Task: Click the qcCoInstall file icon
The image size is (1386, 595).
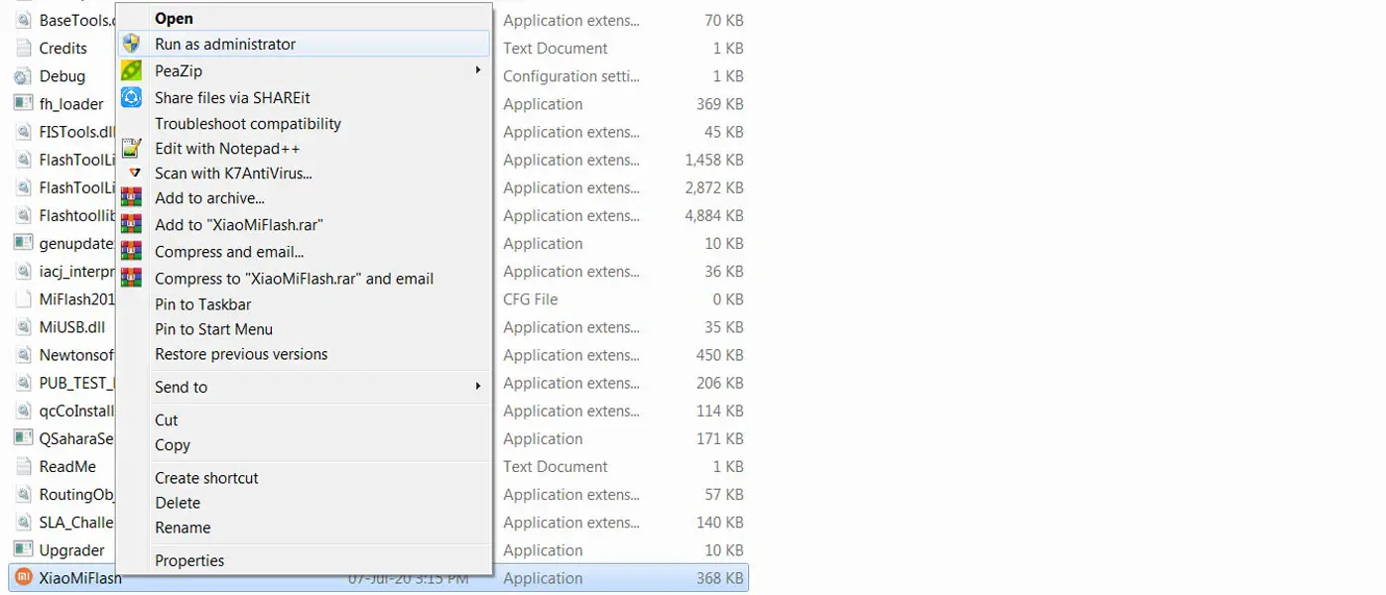Action: (23, 411)
